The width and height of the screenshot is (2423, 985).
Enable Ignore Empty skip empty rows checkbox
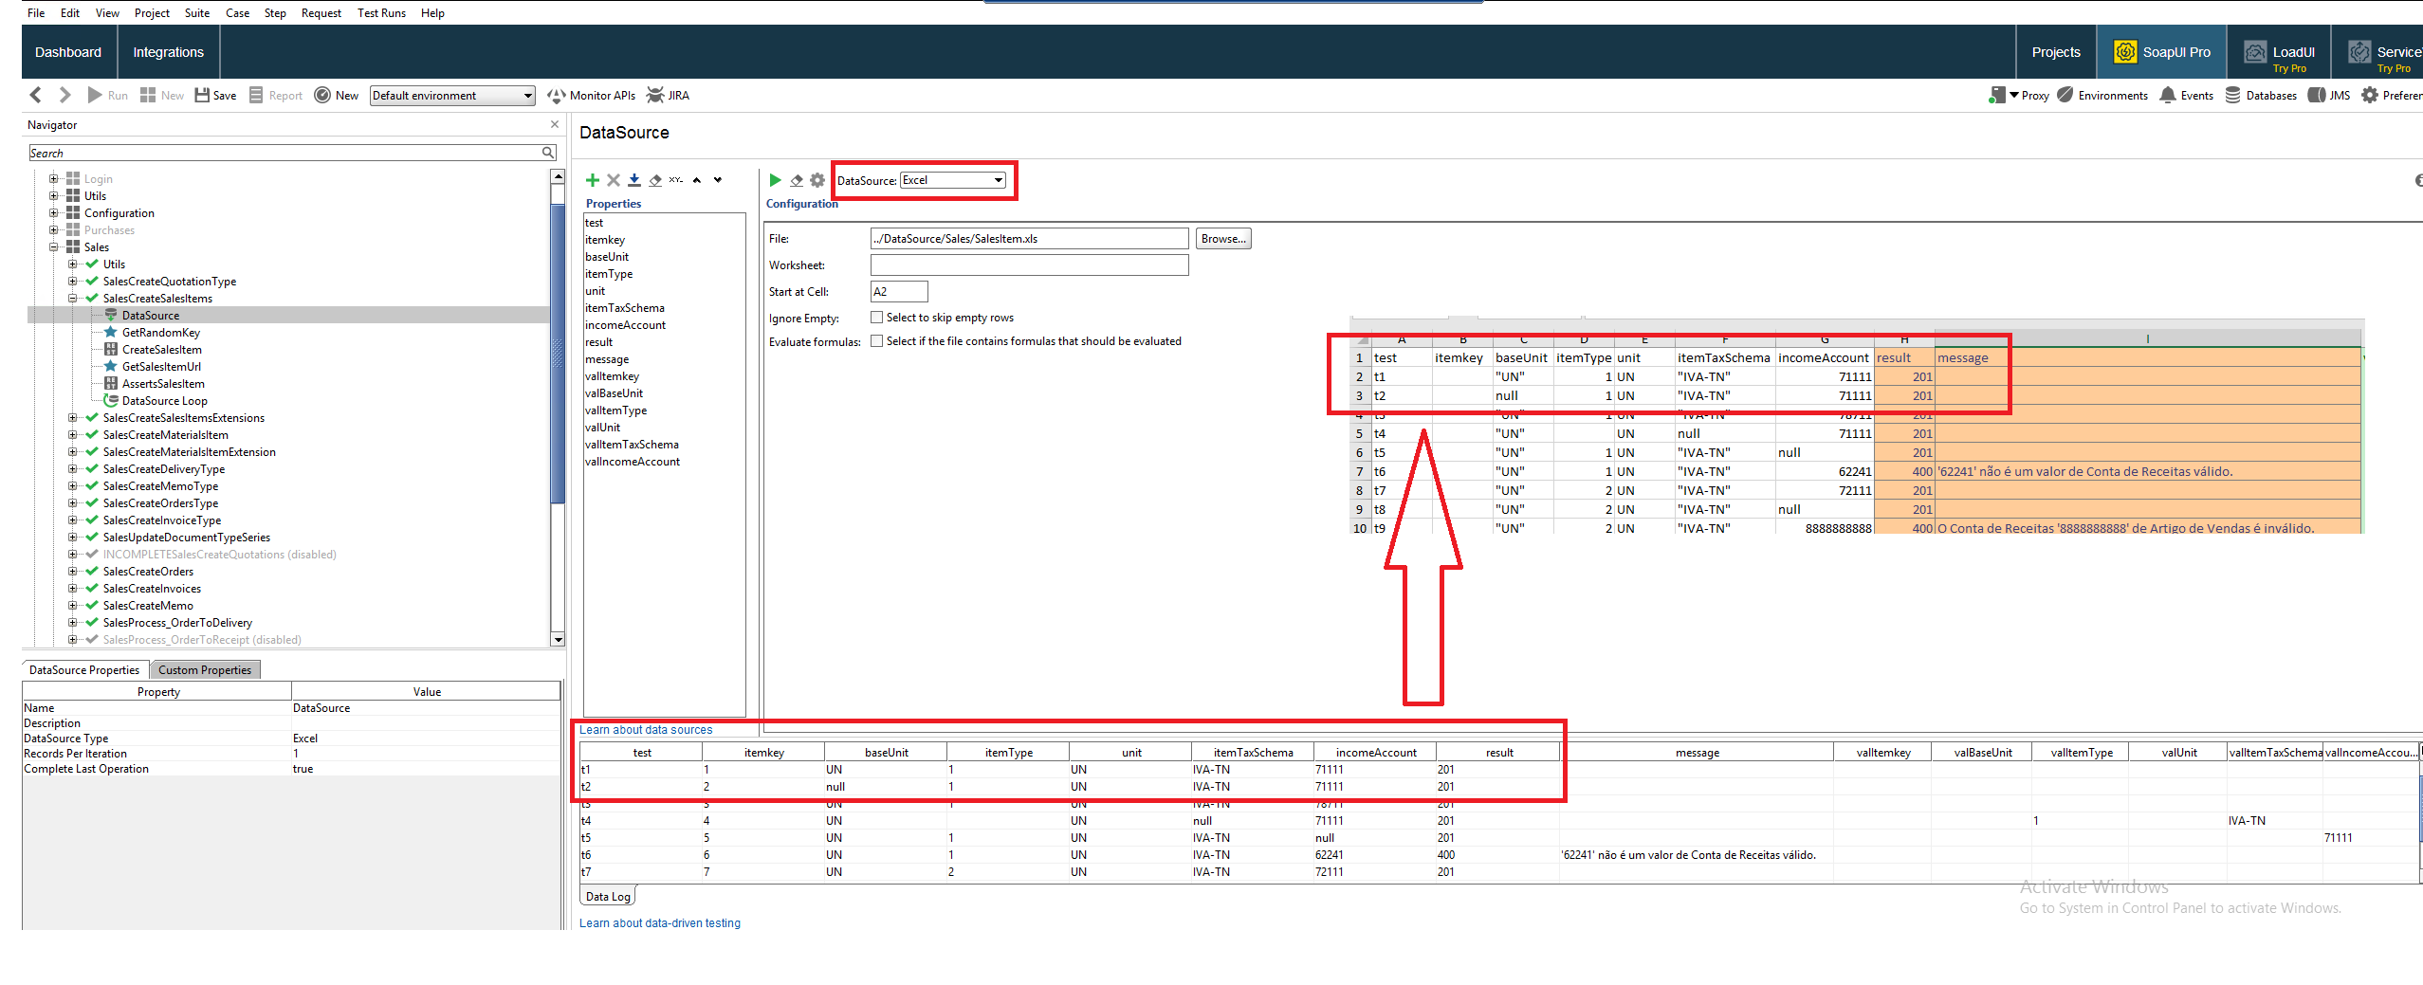point(877,318)
